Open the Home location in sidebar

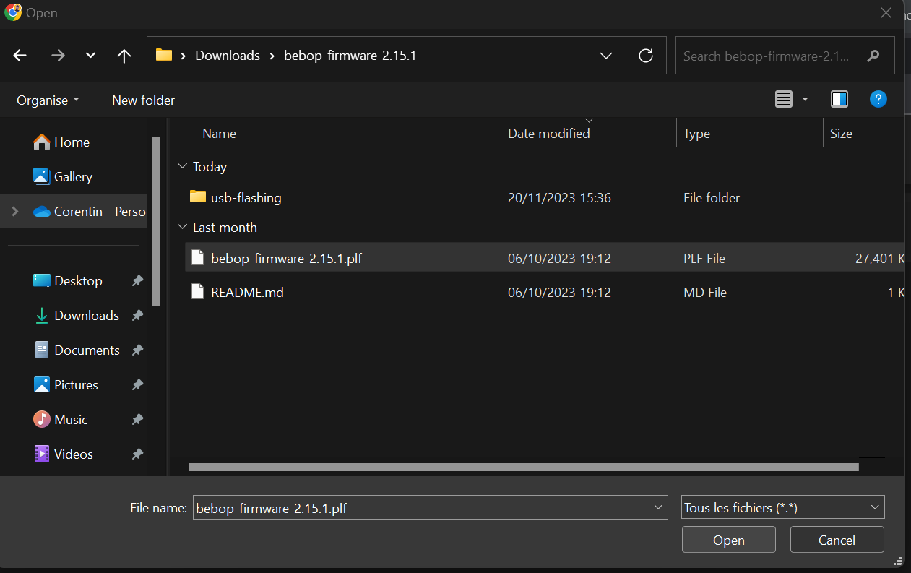72,142
